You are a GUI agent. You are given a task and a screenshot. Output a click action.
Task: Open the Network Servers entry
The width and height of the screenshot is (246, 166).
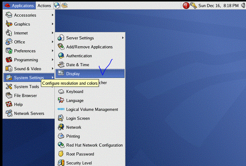tap(29, 113)
